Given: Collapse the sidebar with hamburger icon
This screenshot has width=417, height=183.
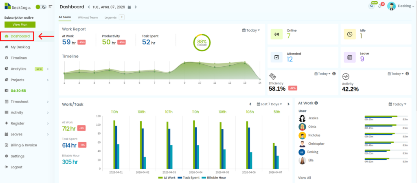Looking at the screenshot, I should pos(50,7).
